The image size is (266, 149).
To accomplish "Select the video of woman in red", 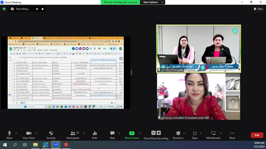I will [x=198, y=97].
